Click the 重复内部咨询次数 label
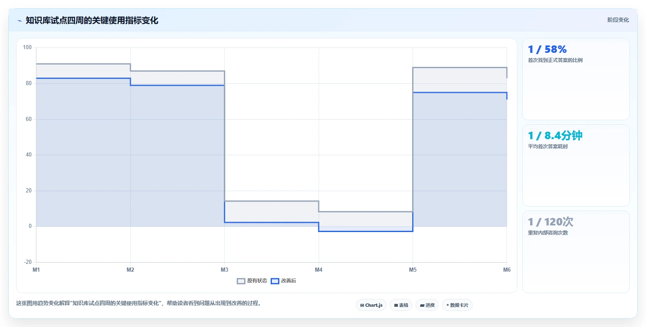This screenshot has width=646, height=327. coord(548,233)
